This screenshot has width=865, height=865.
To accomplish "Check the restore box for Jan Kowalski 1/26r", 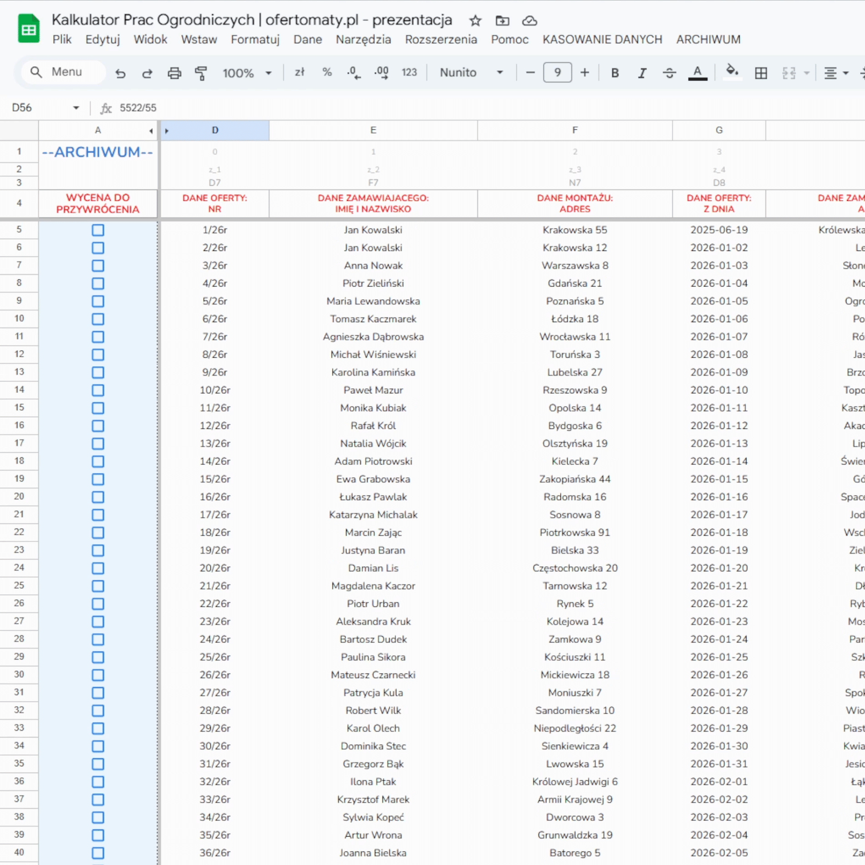I will tap(98, 230).
